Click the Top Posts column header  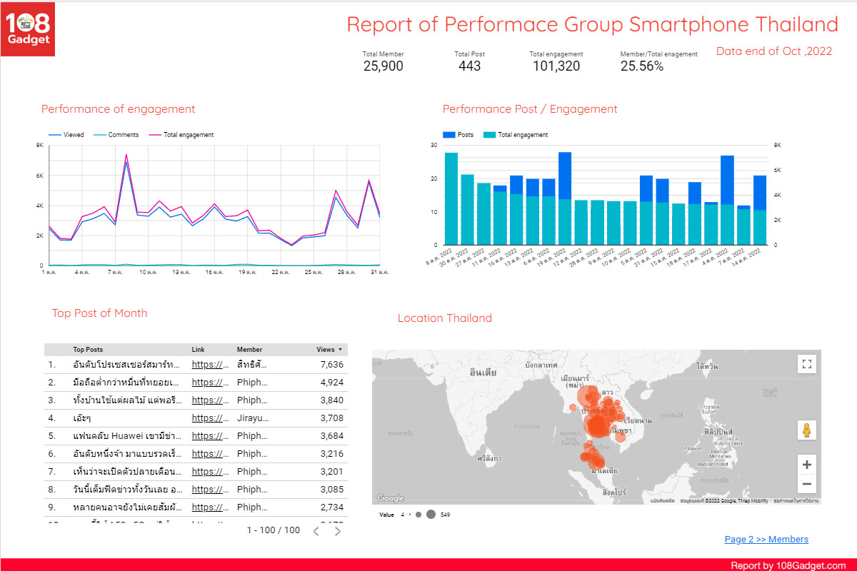click(x=88, y=350)
